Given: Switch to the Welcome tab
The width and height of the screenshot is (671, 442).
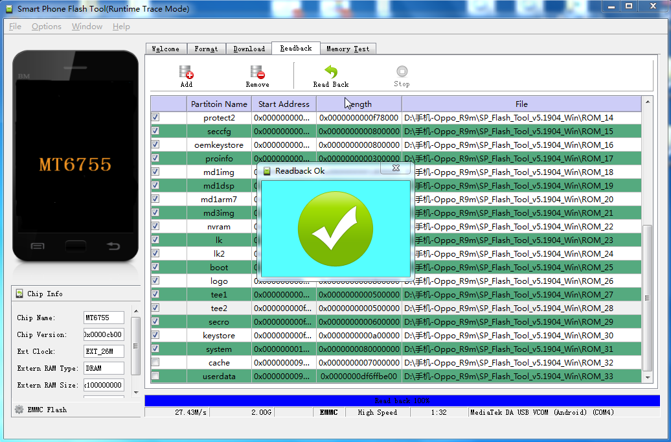Looking at the screenshot, I should [x=166, y=49].
